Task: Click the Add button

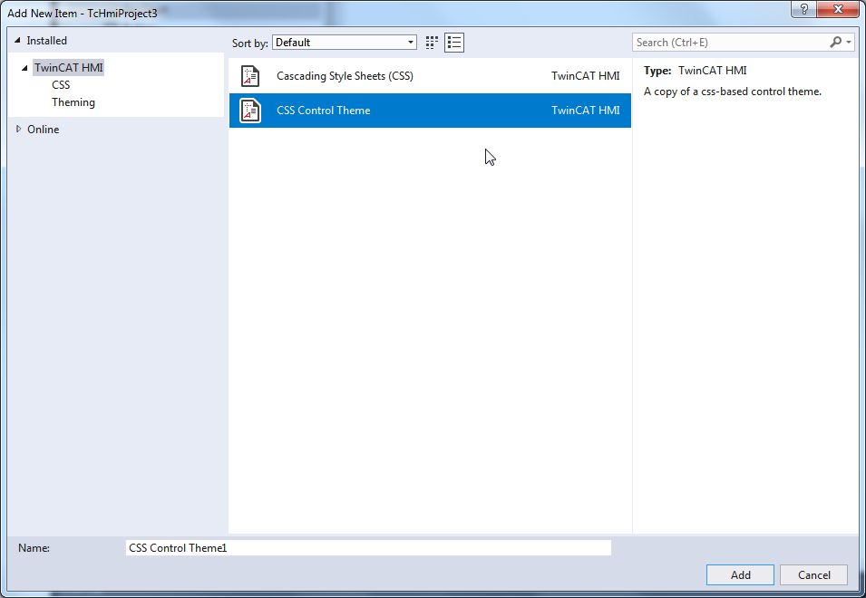Action: (740, 574)
